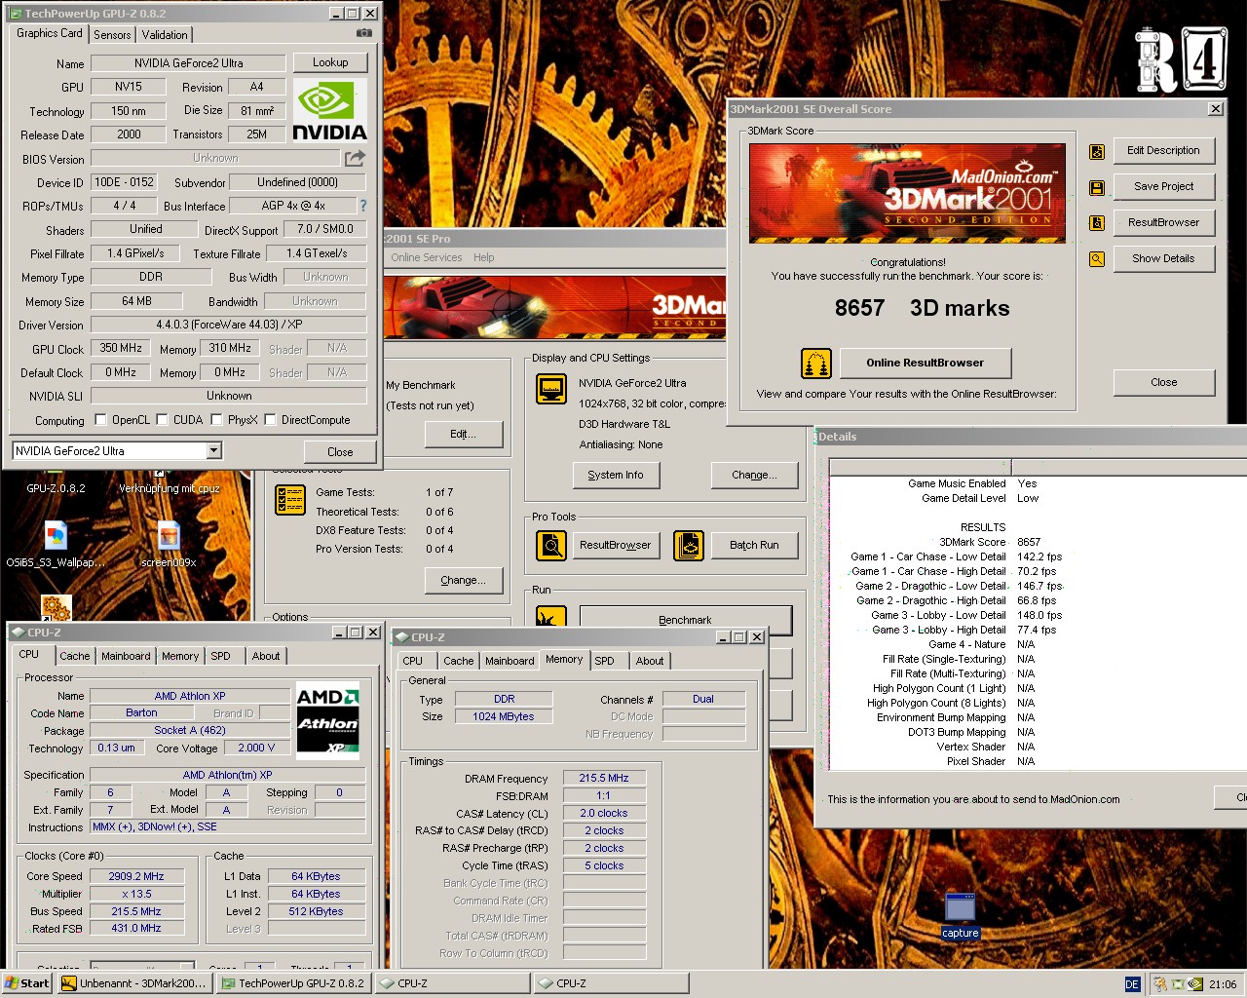Click Change button under Selected Tests
1247x998 pixels.
463,580
